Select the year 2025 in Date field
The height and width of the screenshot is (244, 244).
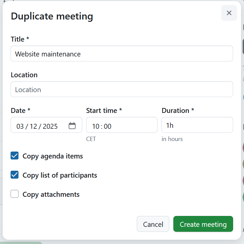click(50, 126)
